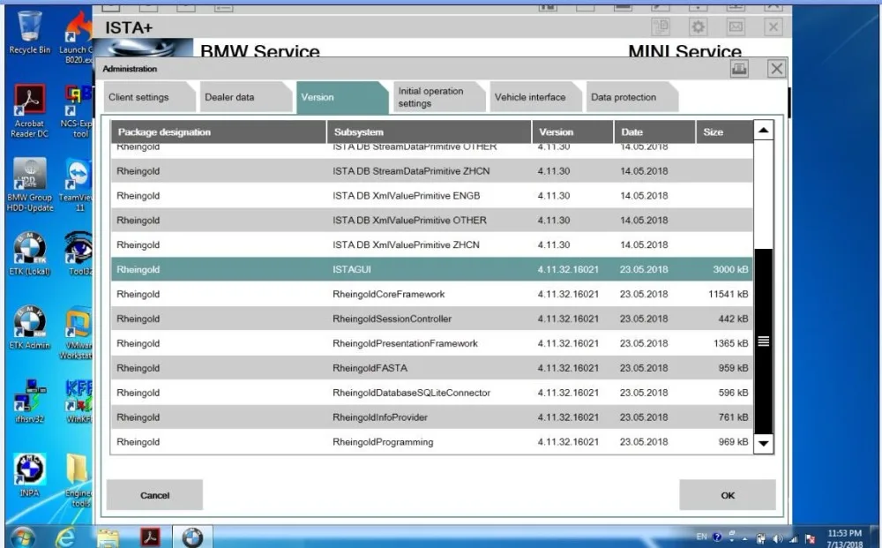Image resolution: width=882 pixels, height=548 pixels.
Task: Select ISTA DB XmlValuePrimitive OTHER row
Action: tap(432, 221)
